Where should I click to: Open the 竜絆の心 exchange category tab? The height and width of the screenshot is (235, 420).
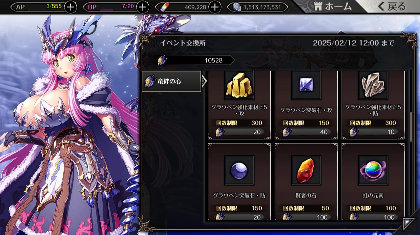[x=171, y=81]
